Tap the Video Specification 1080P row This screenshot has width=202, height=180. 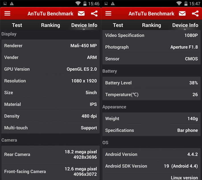tap(151, 35)
